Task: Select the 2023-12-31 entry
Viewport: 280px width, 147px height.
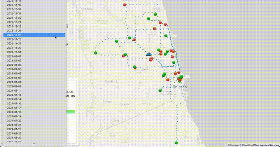Action: [34, 52]
